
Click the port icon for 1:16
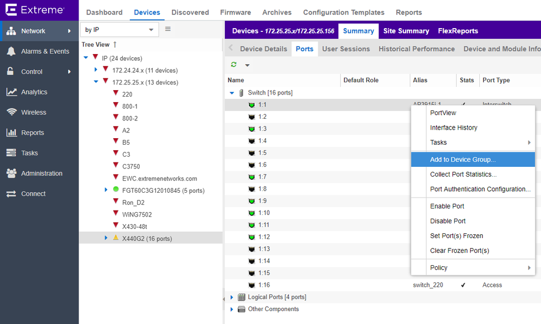pos(251,285)
